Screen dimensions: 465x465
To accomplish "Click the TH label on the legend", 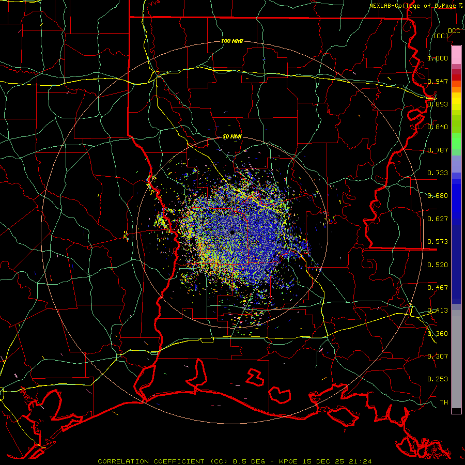I will click(x=444, y=402).
